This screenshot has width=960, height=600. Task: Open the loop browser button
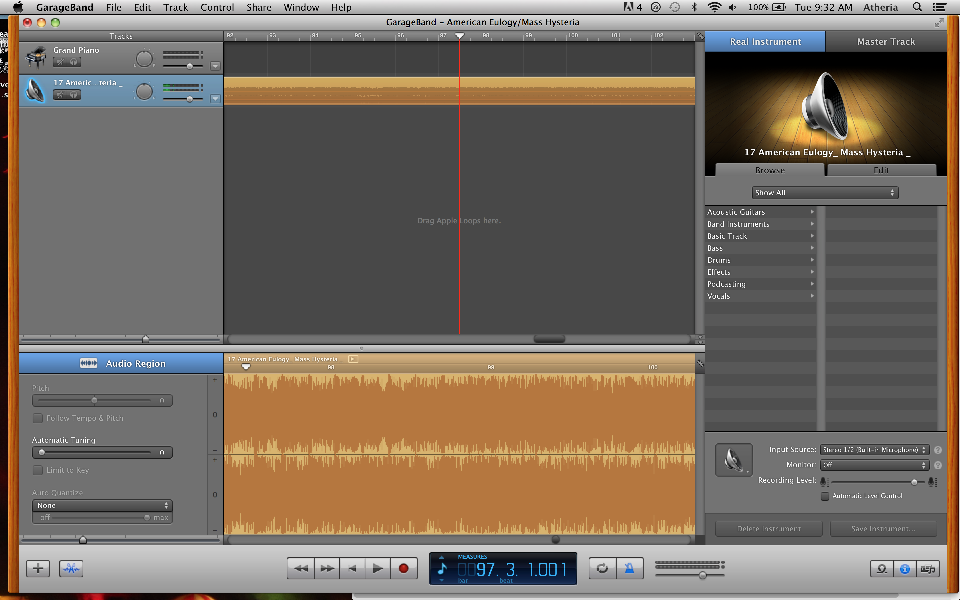[881, 569]
